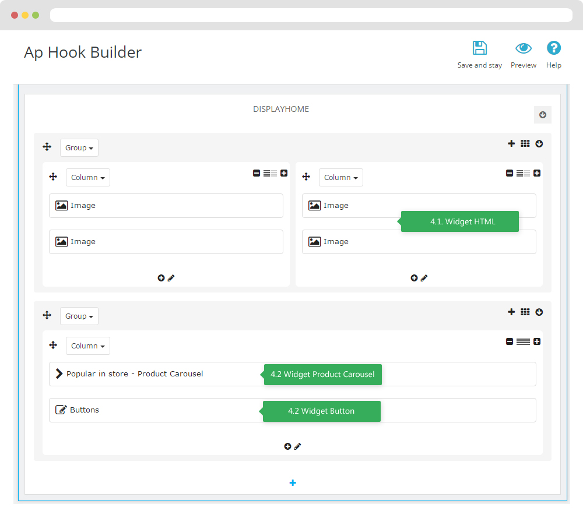Image resolution: width=583 pixels, height=511 pixels.
Task: Click the Help label
Action: pos(554,65)
